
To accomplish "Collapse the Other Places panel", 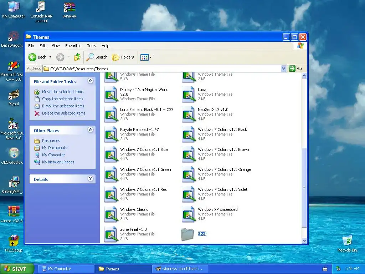I will 90,130.
